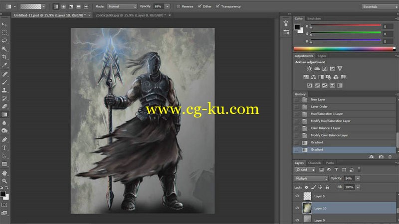Add a Curves adjustment
This screenshot has width=399, height=224.
coord(325,69)
